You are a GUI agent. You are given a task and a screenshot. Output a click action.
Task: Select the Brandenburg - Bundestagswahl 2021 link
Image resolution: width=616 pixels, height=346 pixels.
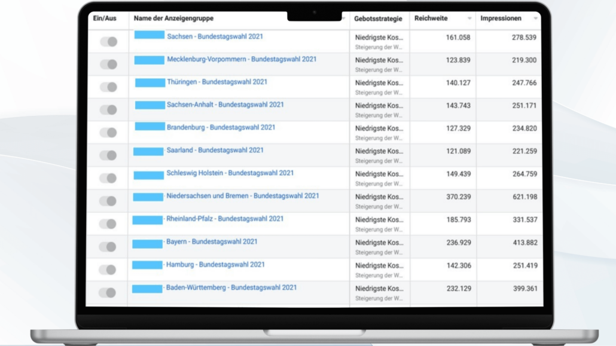coord(221,128)
